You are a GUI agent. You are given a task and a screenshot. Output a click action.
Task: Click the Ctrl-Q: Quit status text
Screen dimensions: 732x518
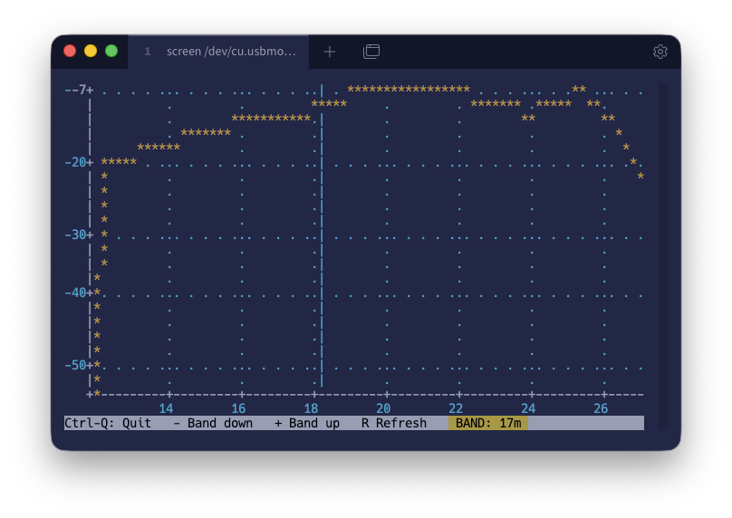[x=108, y=423]
